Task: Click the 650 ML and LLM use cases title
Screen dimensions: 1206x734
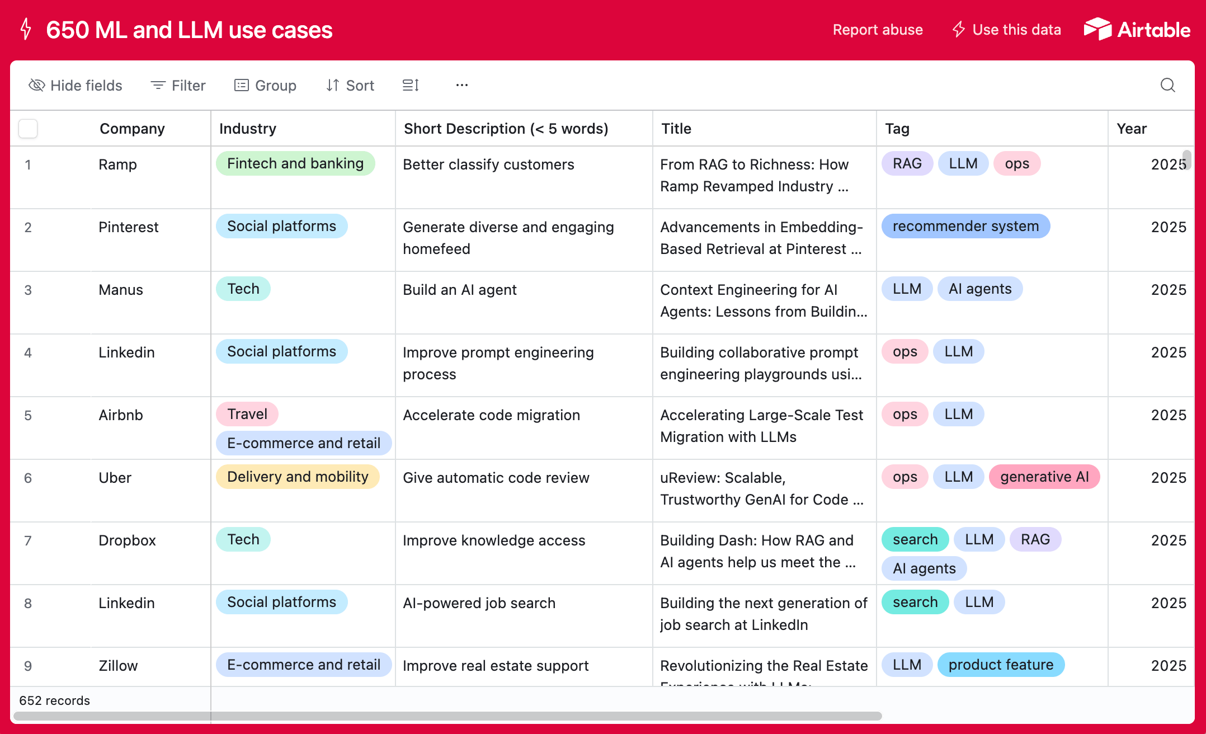Action: (x=189, y=30)
